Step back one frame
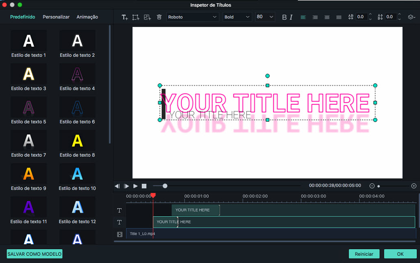The height and width of the screenshot is (263, 420). [118, 186]
